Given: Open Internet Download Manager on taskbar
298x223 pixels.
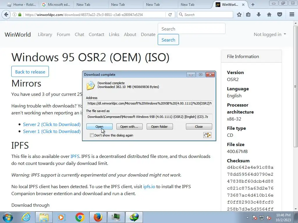Looking at the screenshot, I should pyautogui.click(x=134, y=217).
